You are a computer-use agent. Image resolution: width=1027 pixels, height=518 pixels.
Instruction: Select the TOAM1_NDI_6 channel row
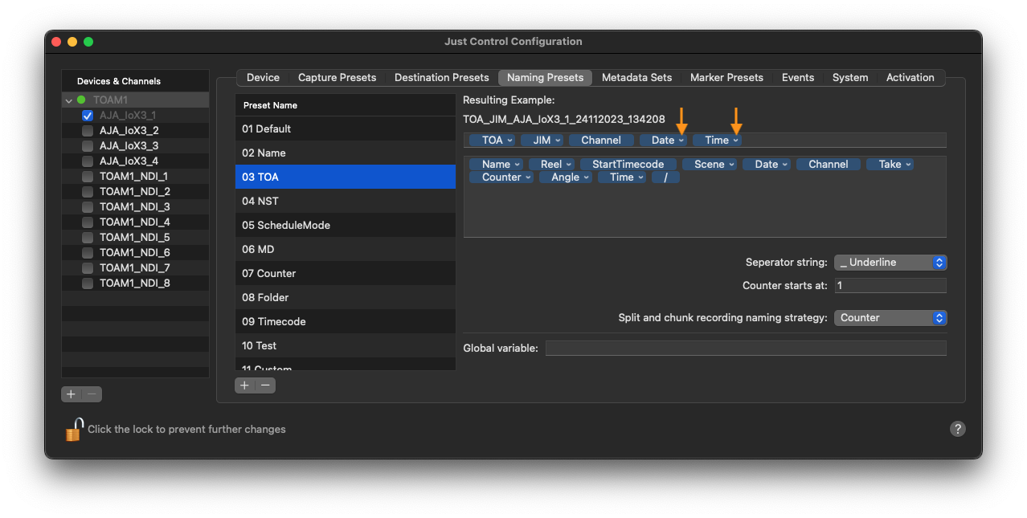click(135, 253)
